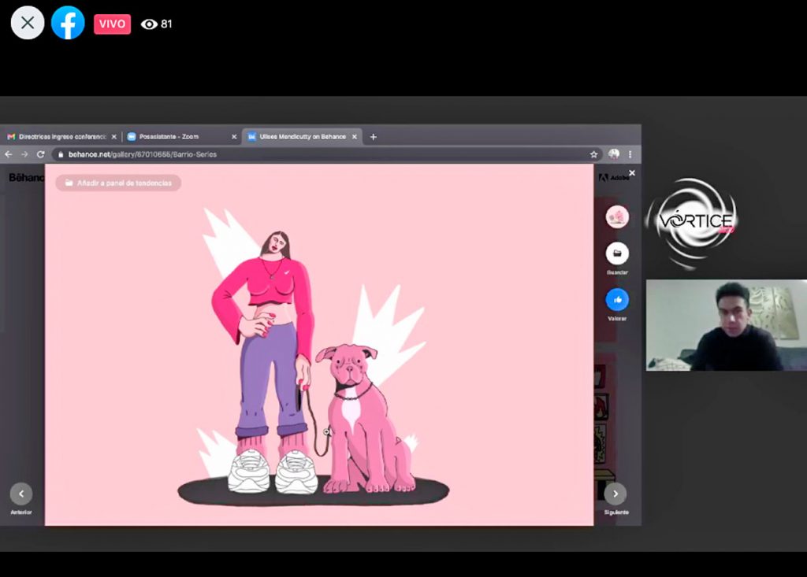This screenshot has height=577, width=807.
Task: Tap the VIVO live badge
Action: point(112,24)
